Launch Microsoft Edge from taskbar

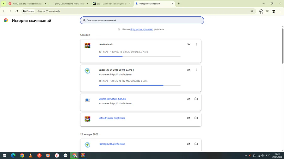click(13, 156)
